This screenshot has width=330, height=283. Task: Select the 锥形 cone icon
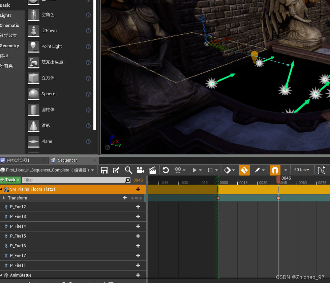click(33, 126)
